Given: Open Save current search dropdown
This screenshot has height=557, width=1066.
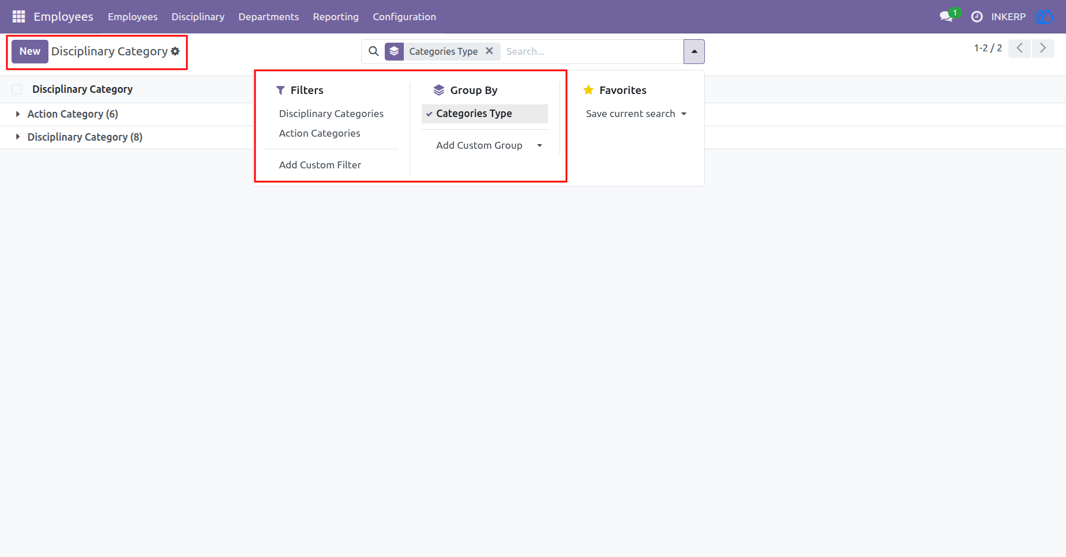Looking at the screenshot, I should [636, 114].
